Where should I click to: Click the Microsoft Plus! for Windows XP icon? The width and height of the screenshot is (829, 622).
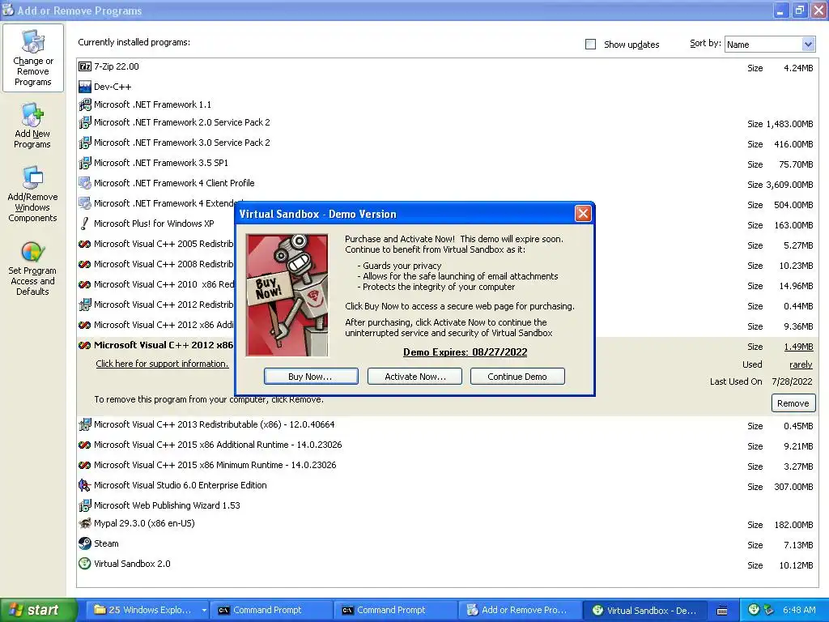coord(84,224)
